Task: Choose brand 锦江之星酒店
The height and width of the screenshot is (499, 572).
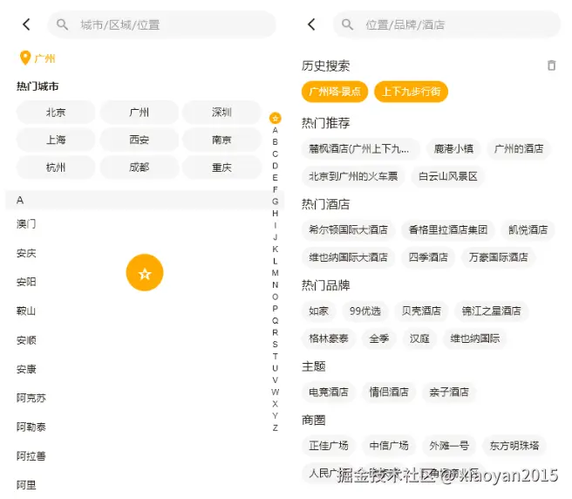Action: point(492,311)
